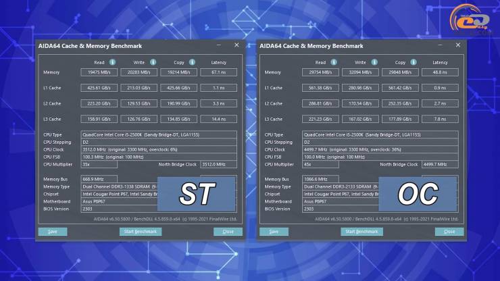Click Close button in ST window

[x=228, y=232]
